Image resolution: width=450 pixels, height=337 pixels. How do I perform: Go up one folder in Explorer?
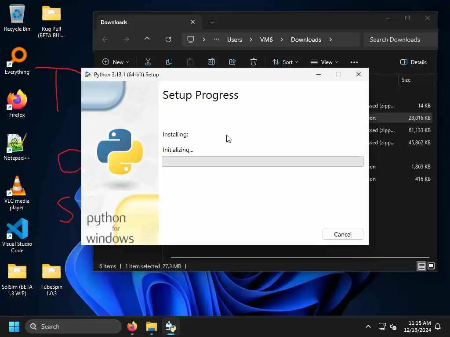point(147,39)
